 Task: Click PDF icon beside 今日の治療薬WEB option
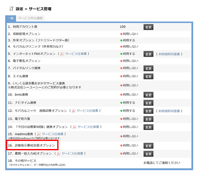pos(75,127)
